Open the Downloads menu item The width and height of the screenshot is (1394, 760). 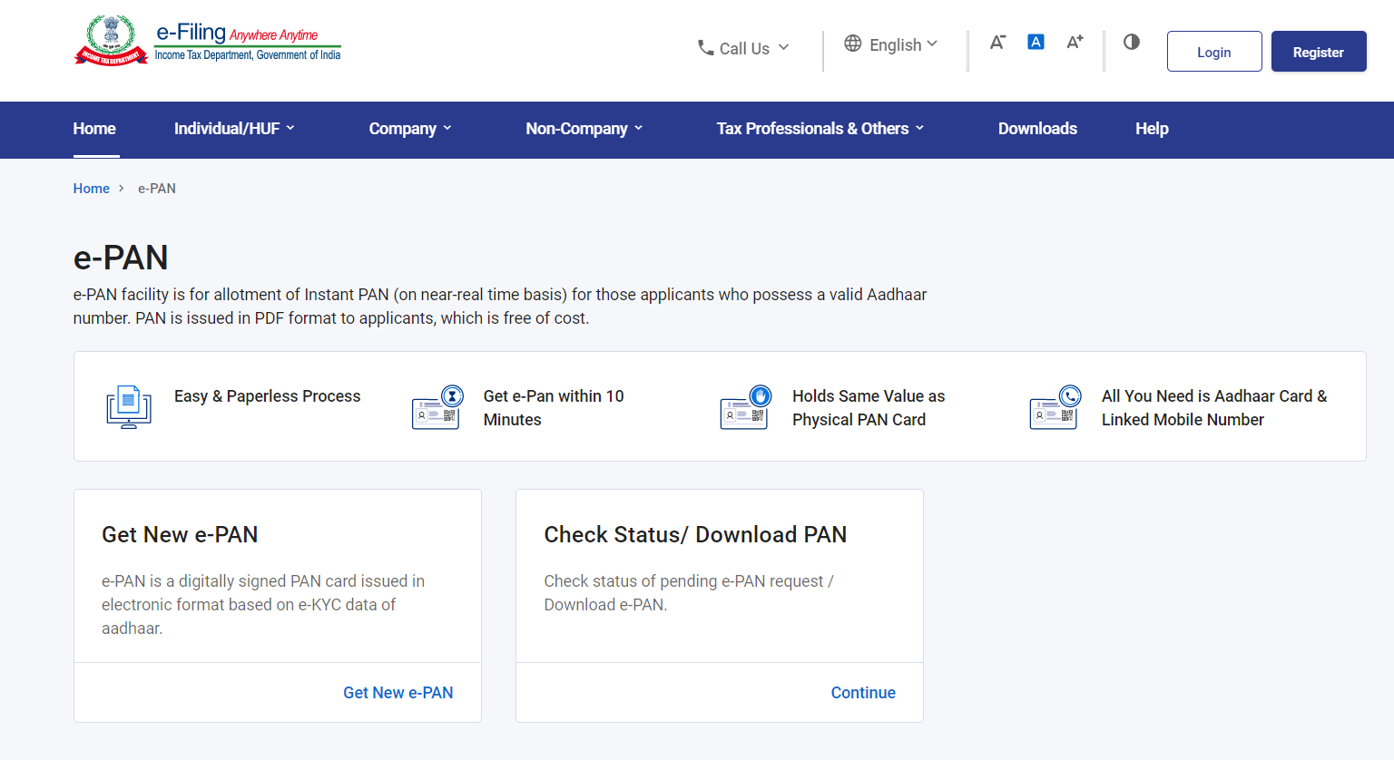1037,129
